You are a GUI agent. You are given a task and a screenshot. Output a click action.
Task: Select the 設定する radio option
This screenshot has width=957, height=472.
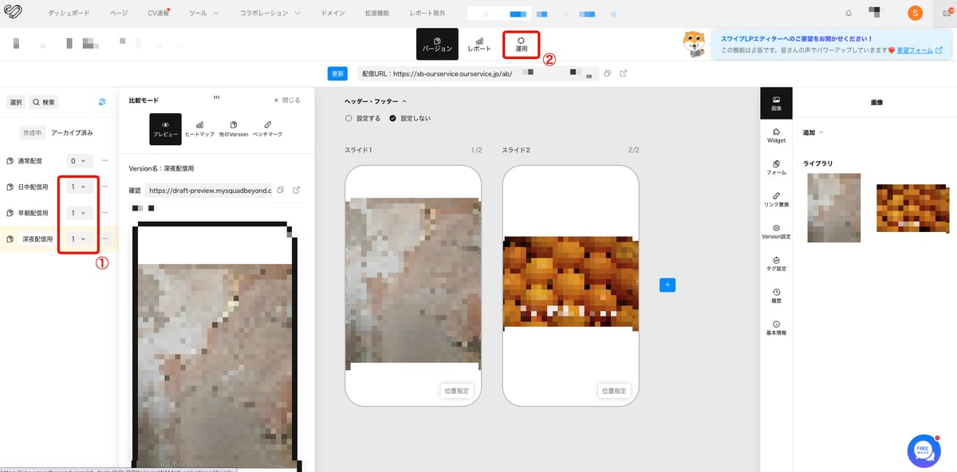[349, 118]
